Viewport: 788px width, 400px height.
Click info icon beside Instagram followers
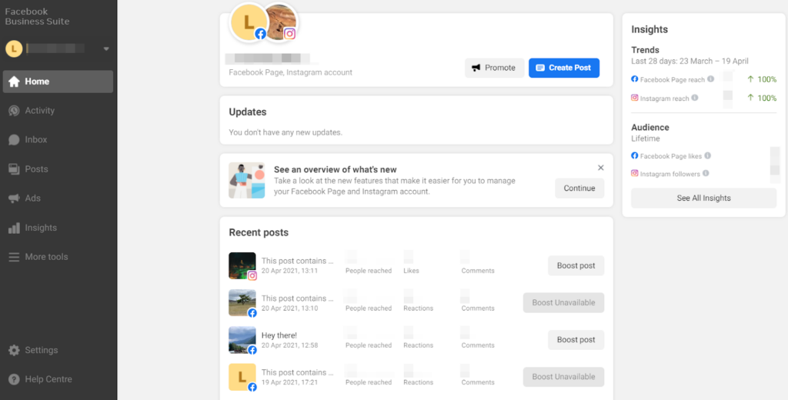tap(706, 174)
